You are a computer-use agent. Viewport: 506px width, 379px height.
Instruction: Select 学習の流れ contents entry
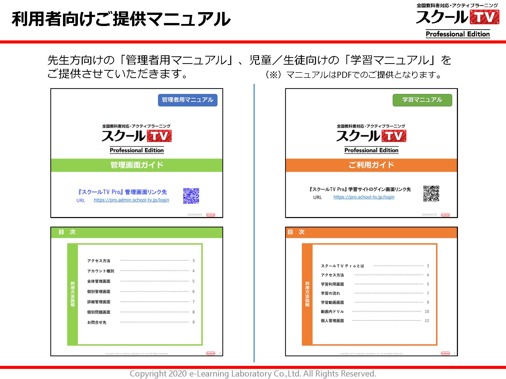click(x=330, y=293)
